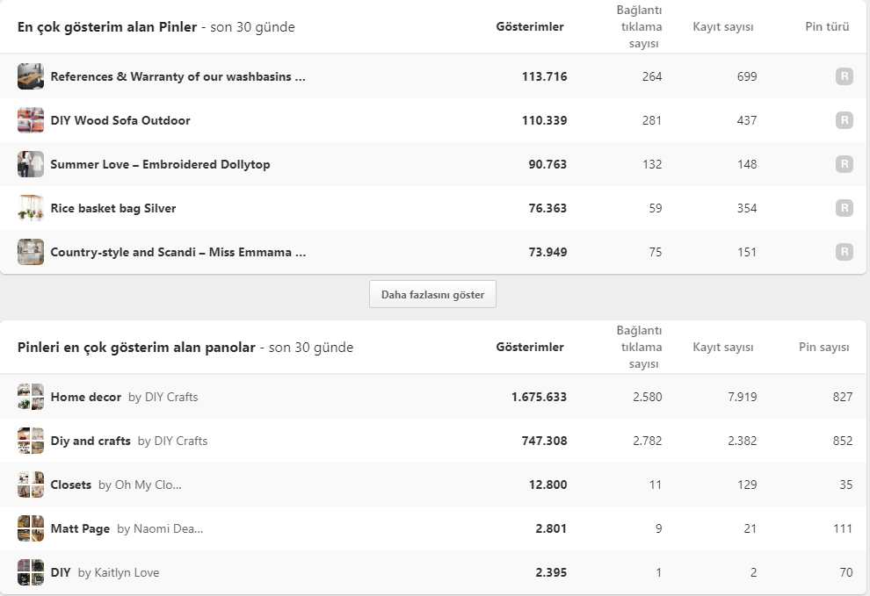Click the R badge on Rice basket bag row
Image resolution: width=870 pixels, height=596 pixels.
[x=844, y=208]
